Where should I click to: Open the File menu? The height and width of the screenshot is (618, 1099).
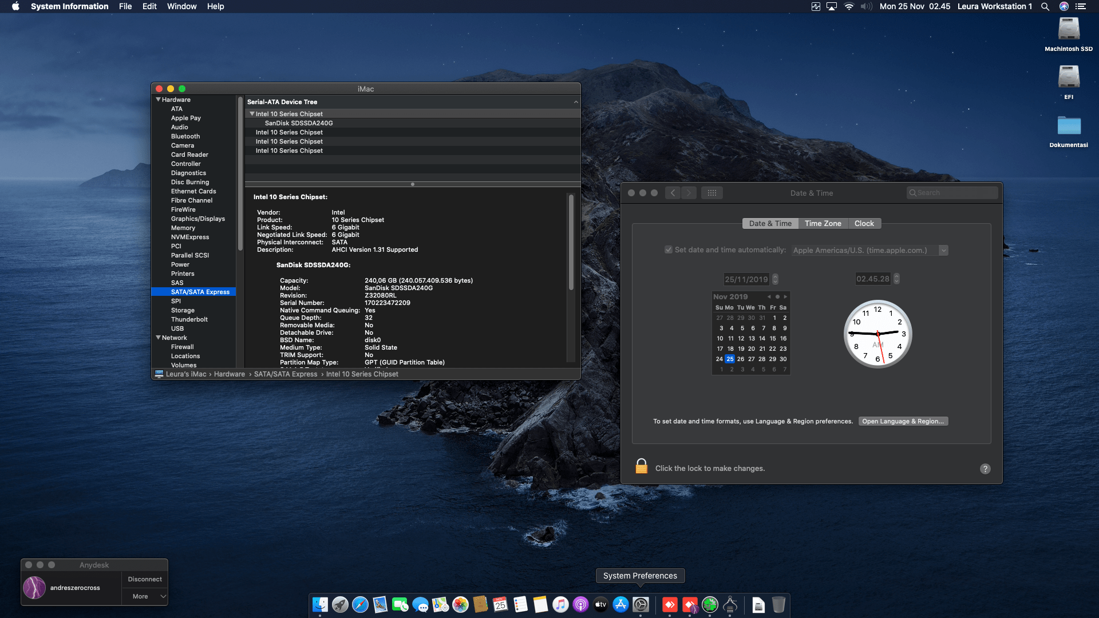[x=125, y=6]
